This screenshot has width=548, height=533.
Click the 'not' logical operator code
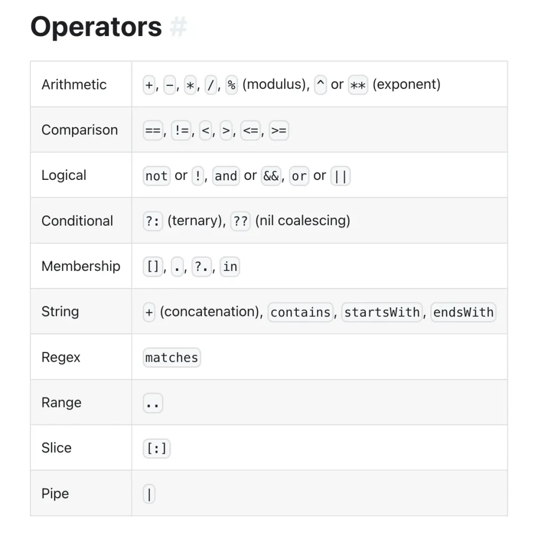point(156,176)
